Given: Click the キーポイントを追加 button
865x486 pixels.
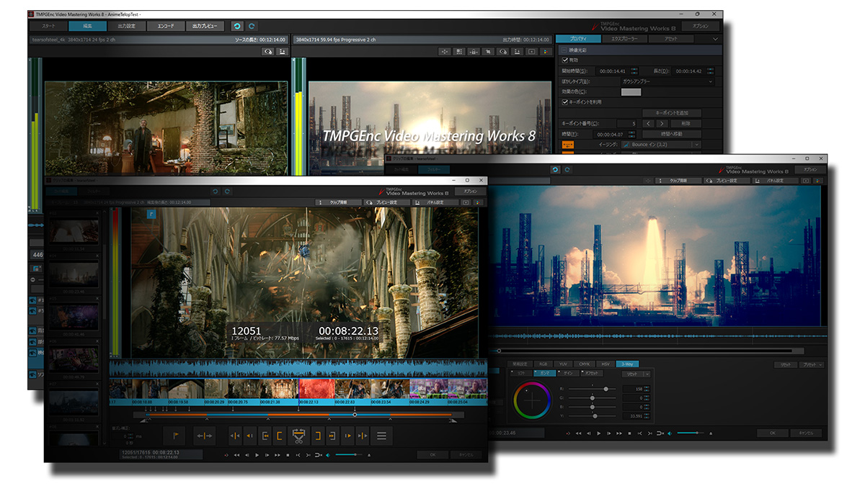Looking at the screenshot, I should point(671,113).
